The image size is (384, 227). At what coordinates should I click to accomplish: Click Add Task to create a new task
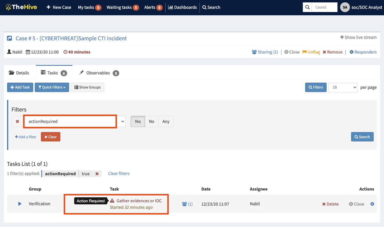pos(20,87)
